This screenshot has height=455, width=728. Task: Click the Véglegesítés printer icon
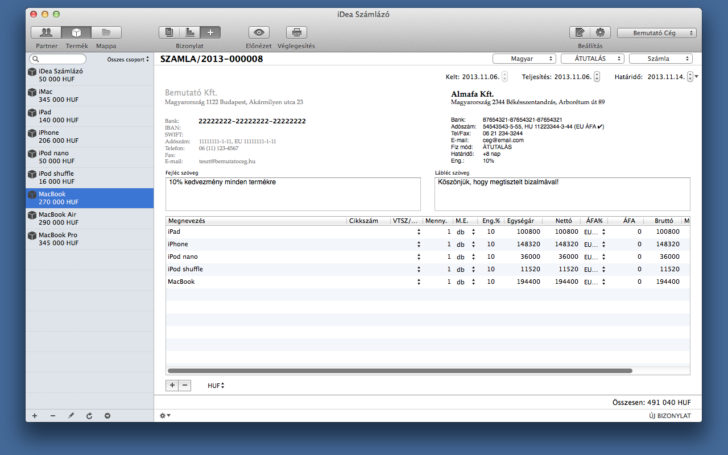(296, 32)
